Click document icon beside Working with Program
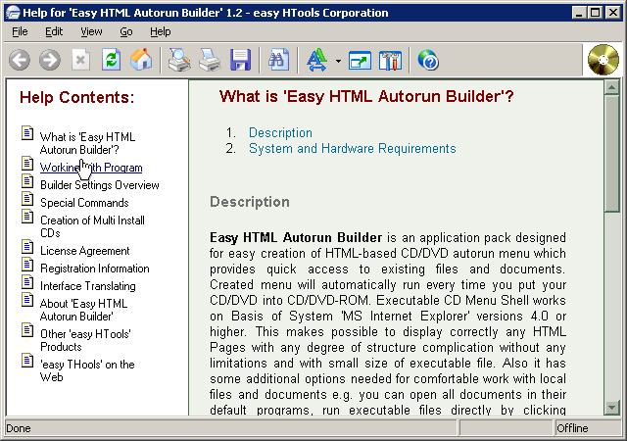 tap(27, 163)
